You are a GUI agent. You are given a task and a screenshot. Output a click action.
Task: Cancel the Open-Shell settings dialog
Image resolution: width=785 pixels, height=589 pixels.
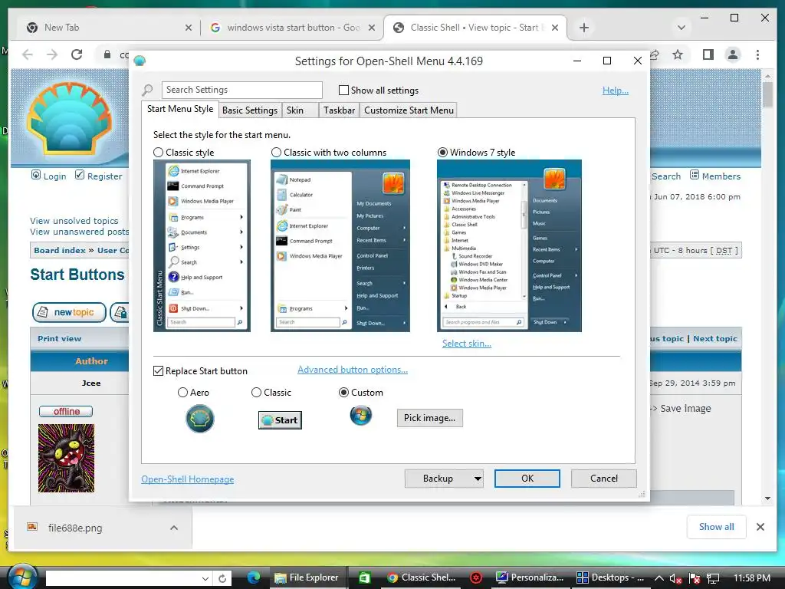tap(604, 479)
